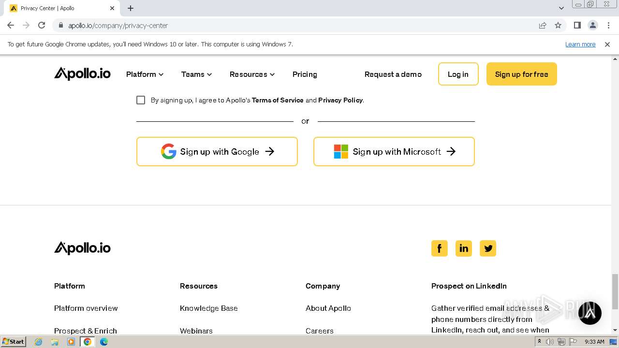The image size is (619, 348).
Task: Click Request a demo
Action: tap(393, 74)
